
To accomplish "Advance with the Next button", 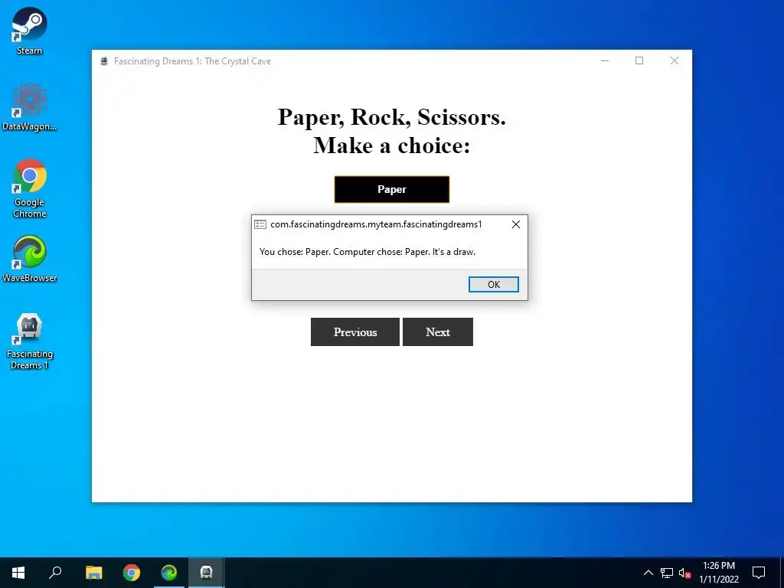I will [437, 332].
